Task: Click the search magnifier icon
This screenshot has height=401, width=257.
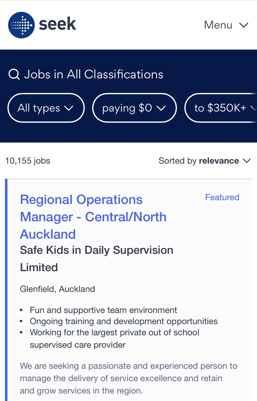Action: (x=14, y=75)
